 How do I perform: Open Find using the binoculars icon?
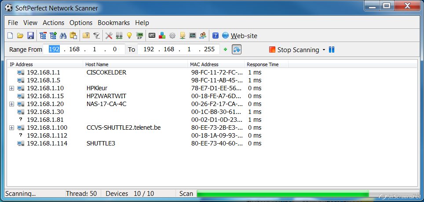click(63, 35)
